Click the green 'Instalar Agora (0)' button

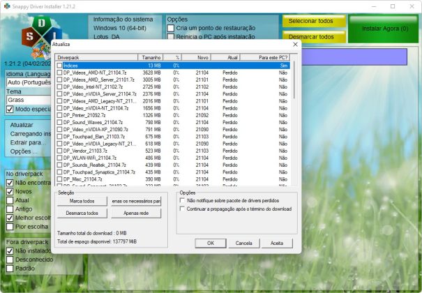(383, 29)
